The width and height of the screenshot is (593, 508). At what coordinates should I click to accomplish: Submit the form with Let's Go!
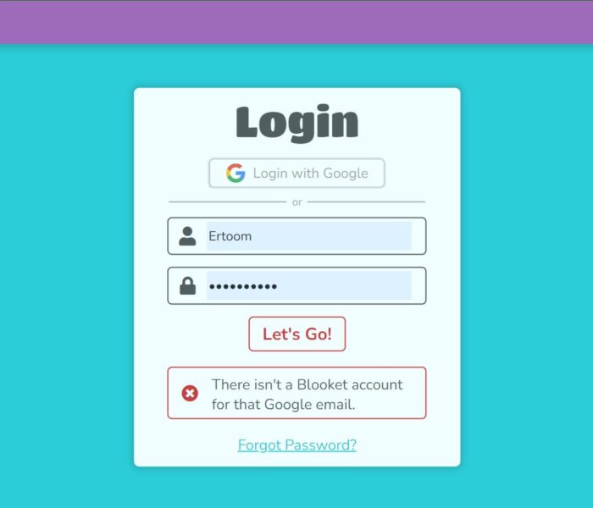296,334
